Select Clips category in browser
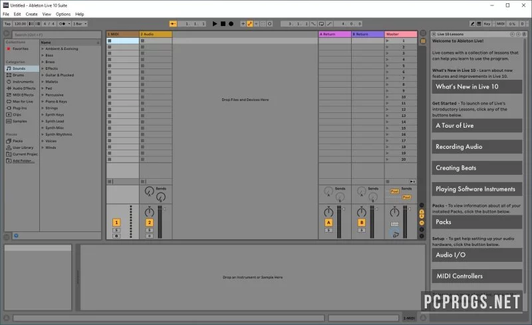Screen dimensions: 532x325 point(17,115)
